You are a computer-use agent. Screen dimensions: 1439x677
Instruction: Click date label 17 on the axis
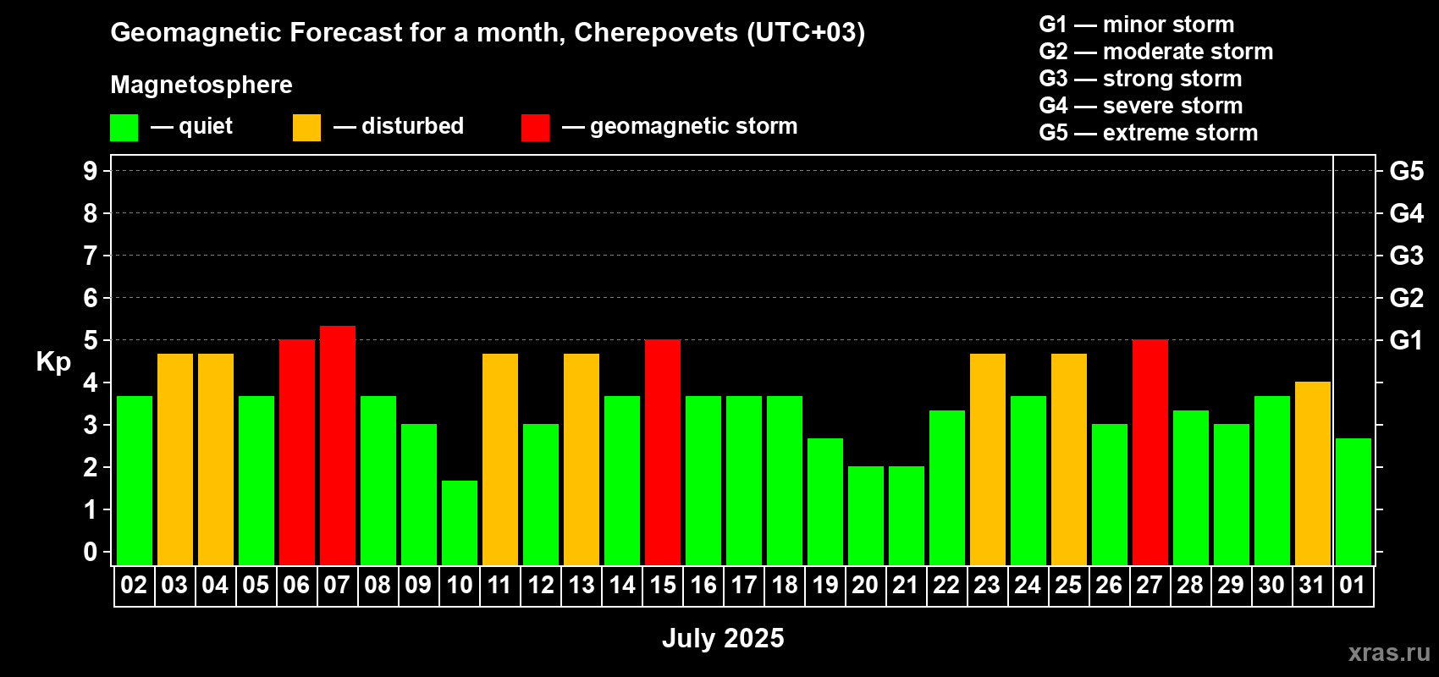(744, 586)
